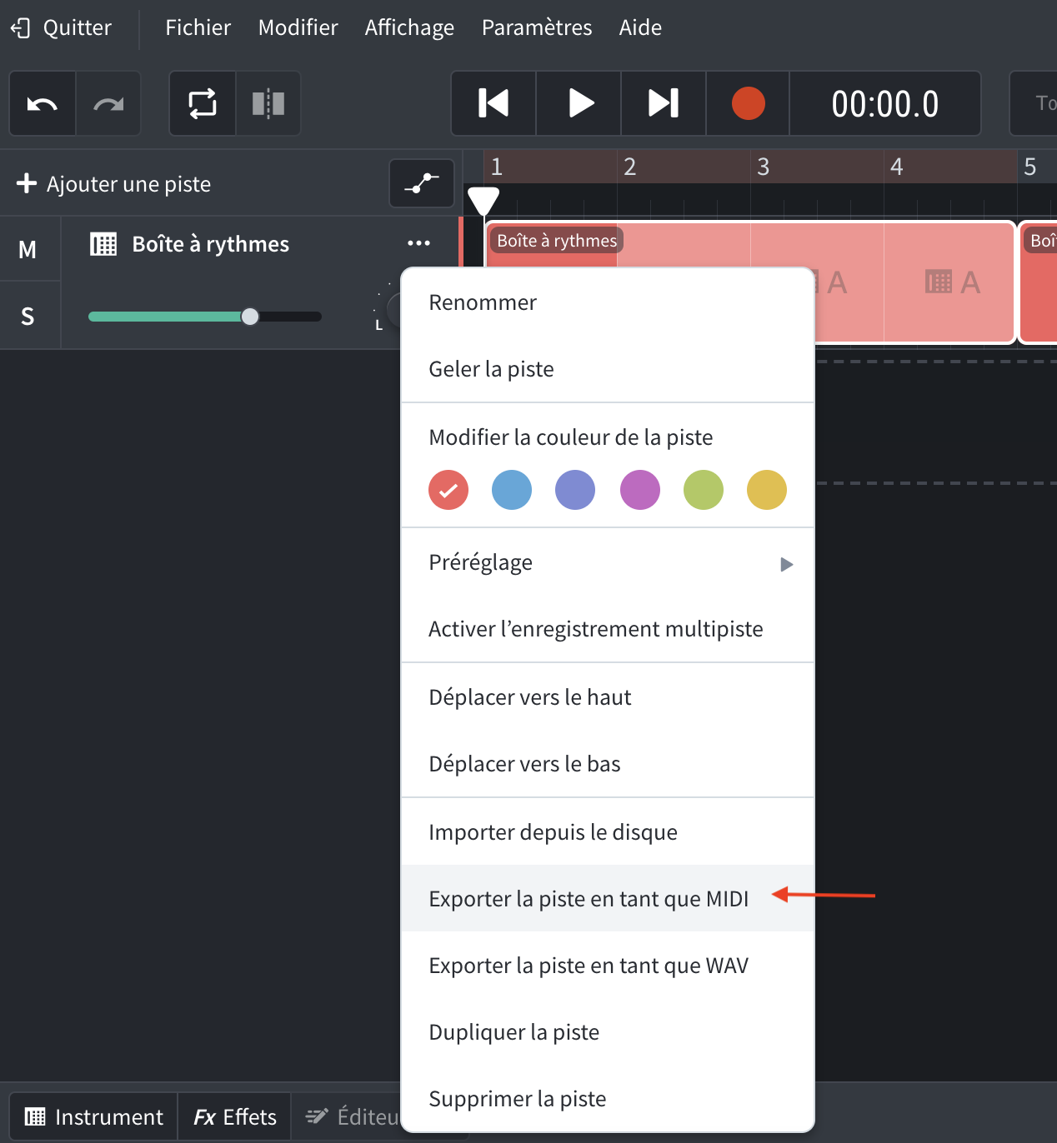
Task: Click the skip-to-end transport icon
Action: 663,103
